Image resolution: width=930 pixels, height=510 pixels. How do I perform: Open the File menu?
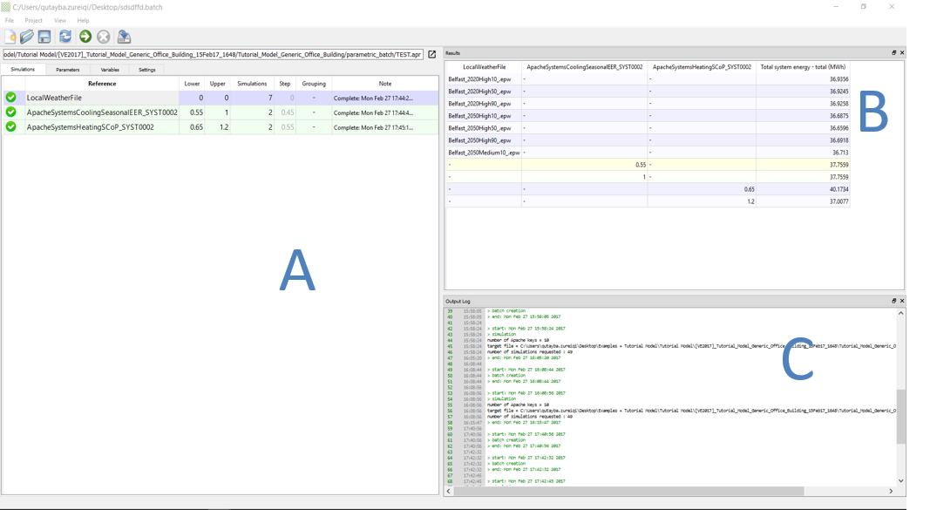pos(10,20)
